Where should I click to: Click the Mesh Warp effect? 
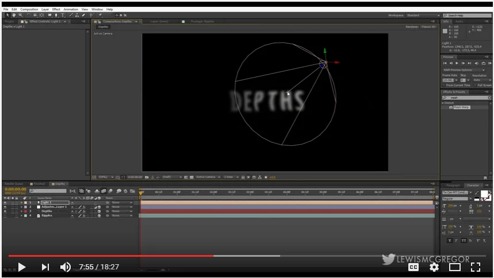click(x=461, y=107)
